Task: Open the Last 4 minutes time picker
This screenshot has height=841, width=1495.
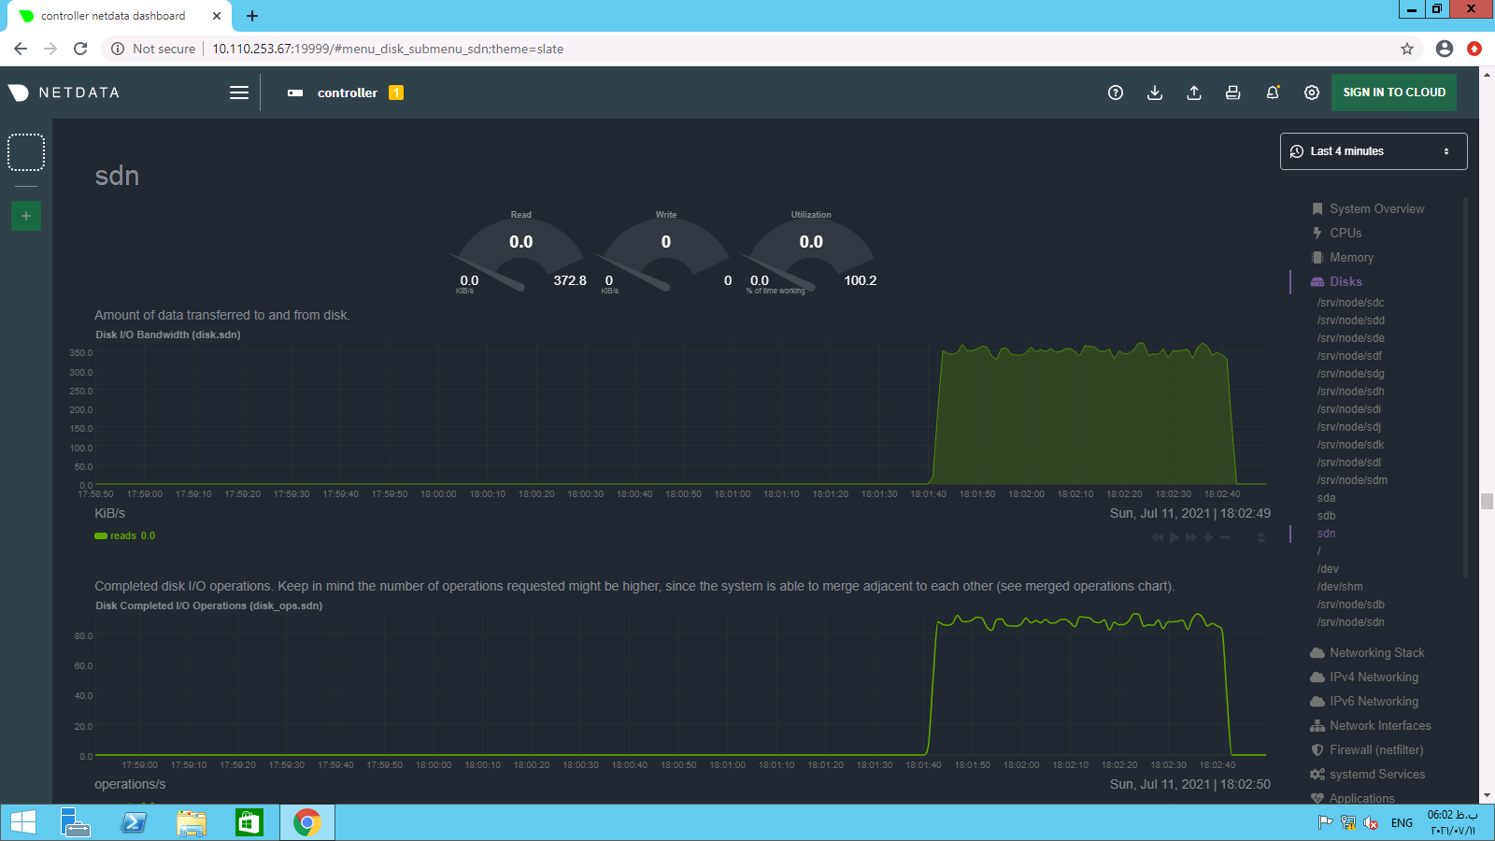Action: pyautogui.click(x=1373, y=151)
